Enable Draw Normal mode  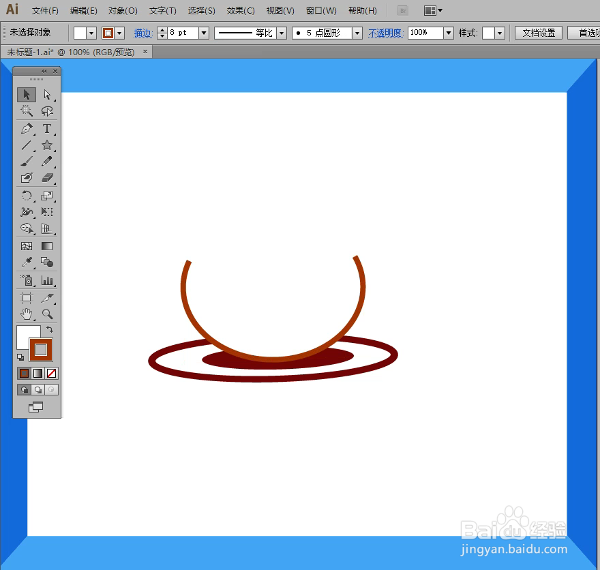tap(25, 390)
